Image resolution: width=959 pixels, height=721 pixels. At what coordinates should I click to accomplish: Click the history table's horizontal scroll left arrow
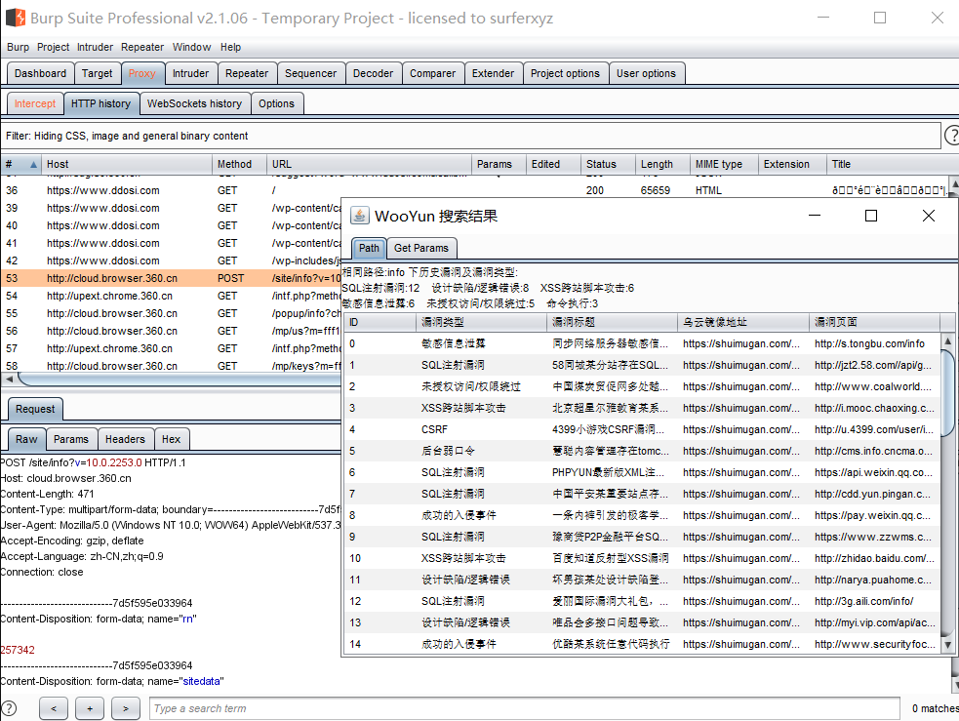[9, 380]
